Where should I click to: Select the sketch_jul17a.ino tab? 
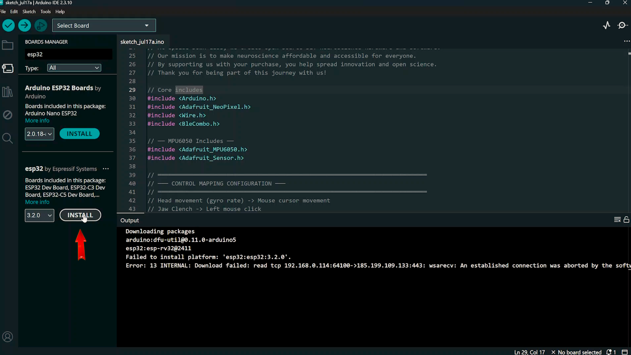(142, 42)
